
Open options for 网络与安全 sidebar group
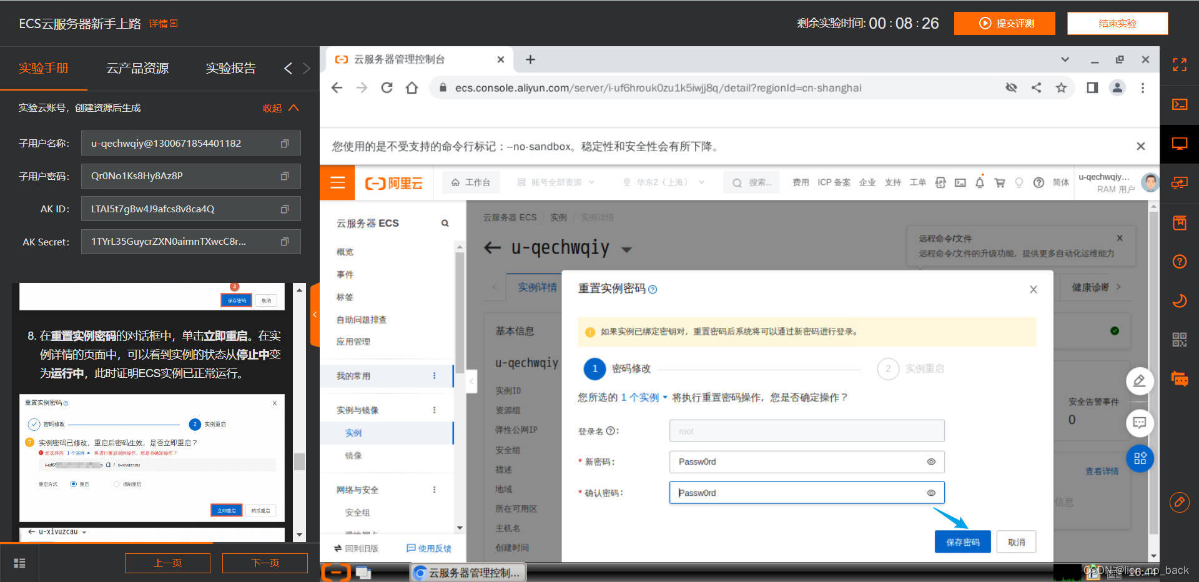coord(435,490)
